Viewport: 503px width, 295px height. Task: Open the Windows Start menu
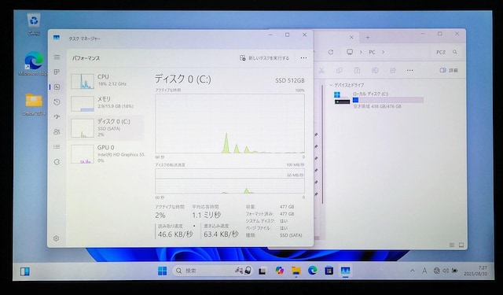[163, 271]
